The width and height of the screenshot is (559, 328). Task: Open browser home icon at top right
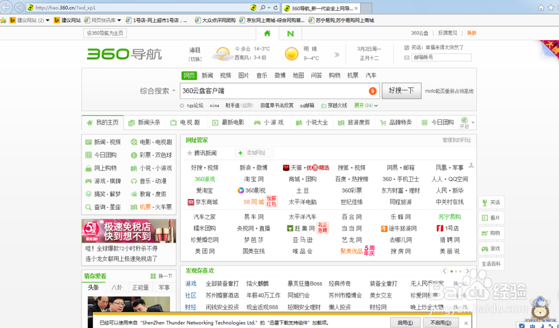coord(541,7)
